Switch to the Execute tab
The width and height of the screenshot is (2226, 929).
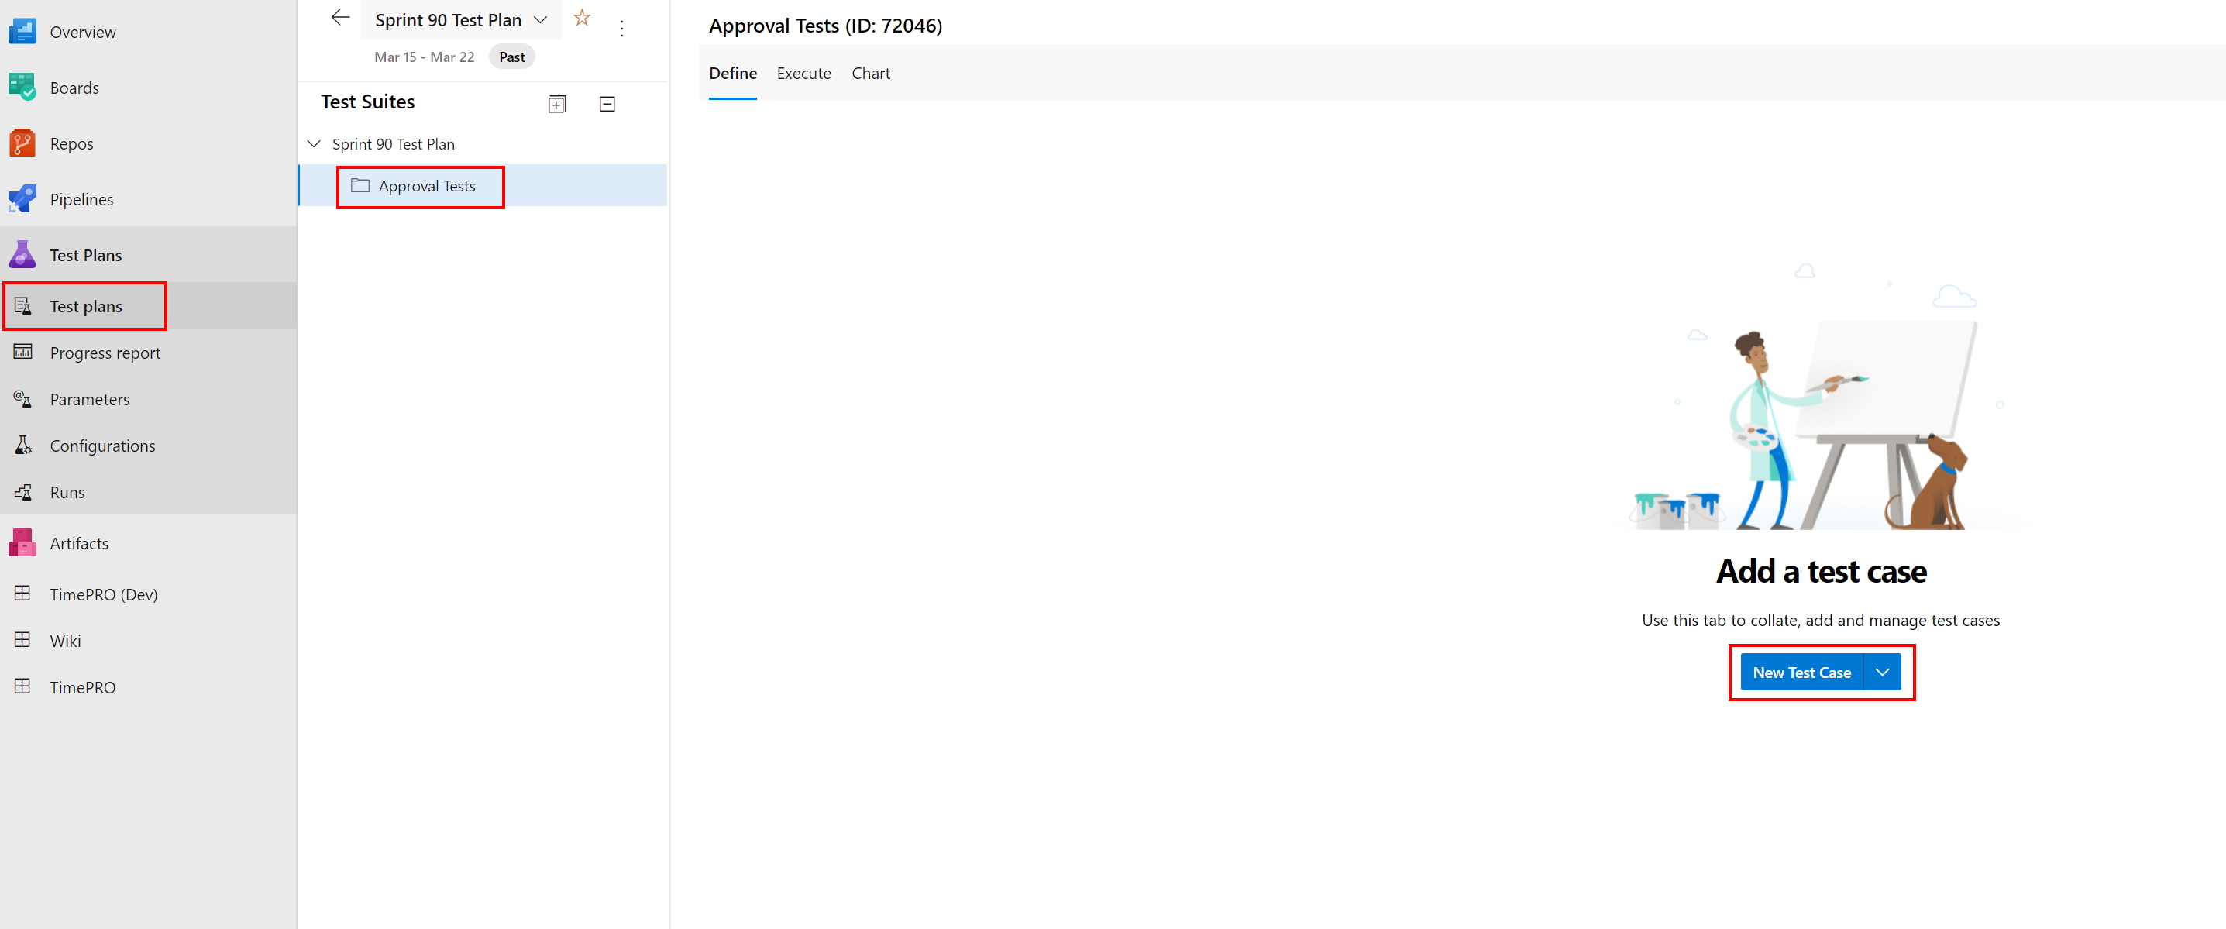pos(803,74)
